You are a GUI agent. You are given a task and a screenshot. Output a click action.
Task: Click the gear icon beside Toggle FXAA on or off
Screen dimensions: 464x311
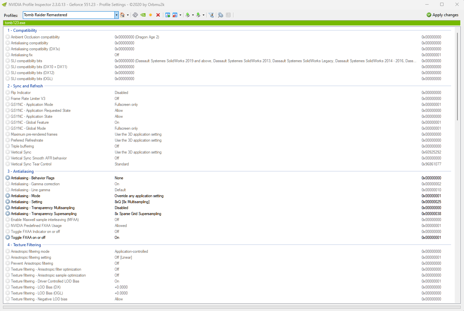[8, 238]
